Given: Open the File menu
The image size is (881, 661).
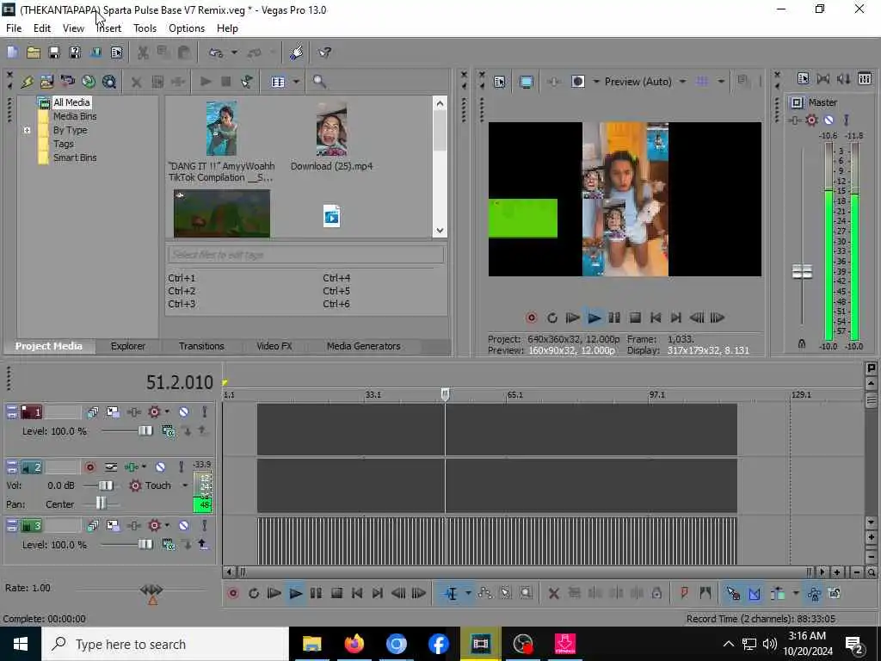Looking at the screenshot, I should (x=14, y=28).
